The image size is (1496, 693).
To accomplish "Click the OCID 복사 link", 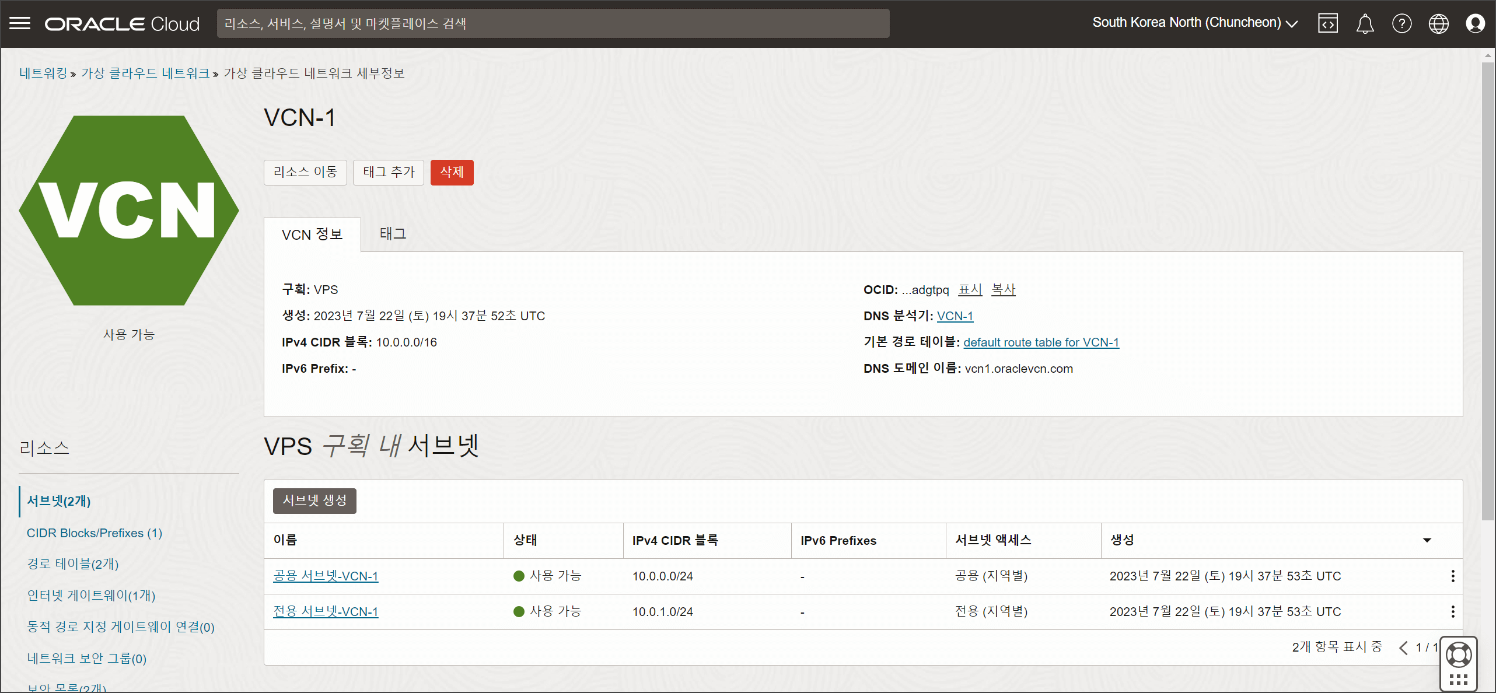I will click(x=1004, y=289).
